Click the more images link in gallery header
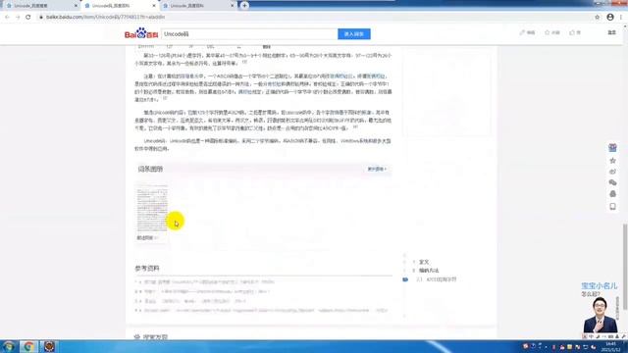The image size is (628, 353). coord(377,170)
